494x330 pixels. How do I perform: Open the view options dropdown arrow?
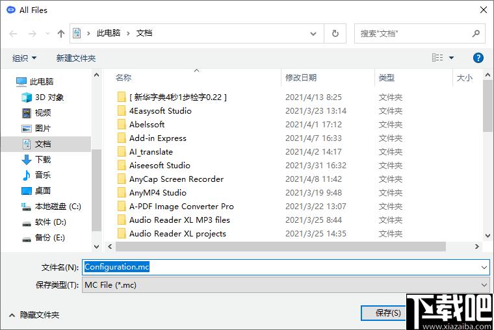(x=451, y=58)
